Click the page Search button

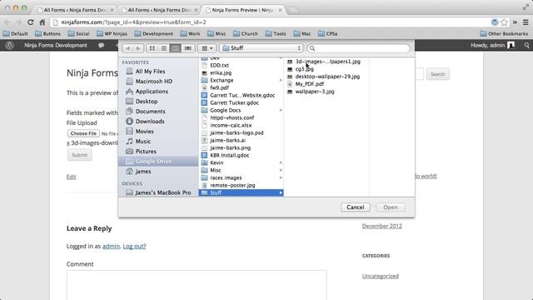tap(437, 74)
